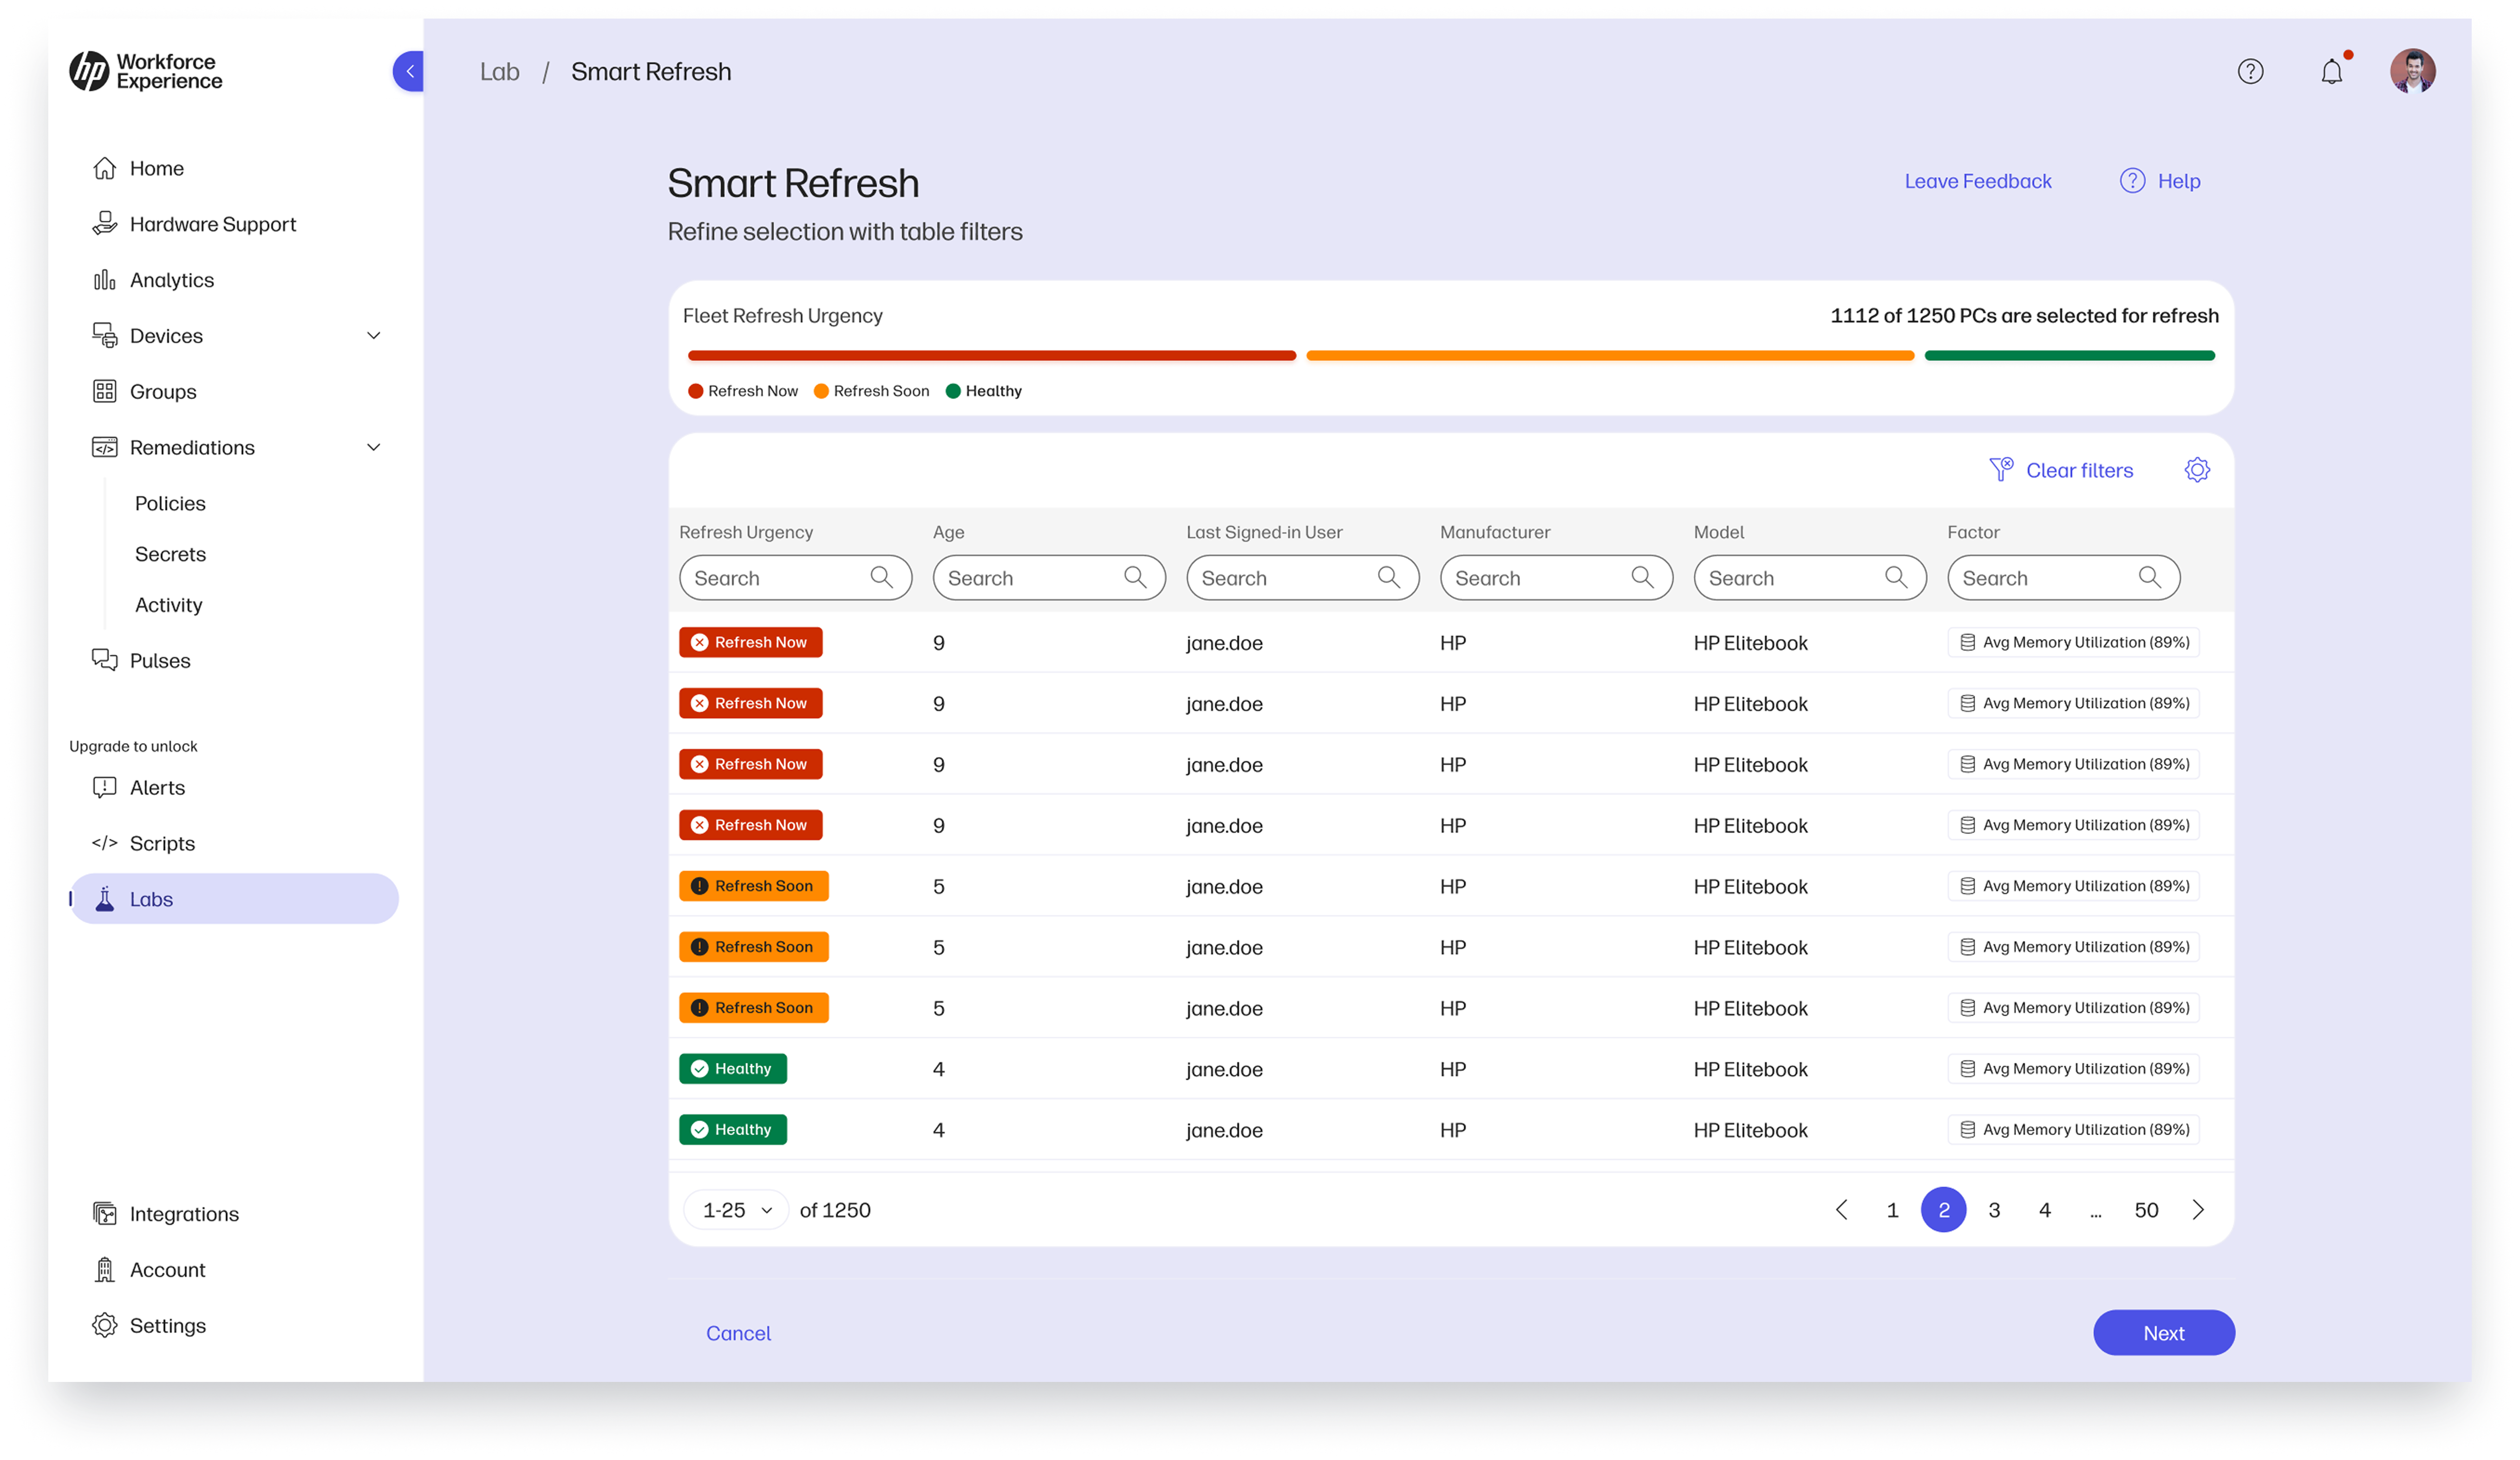The image size is (2520, 1460).
Task: Click the first Healthy badge
Action: tap(732, 1069)
